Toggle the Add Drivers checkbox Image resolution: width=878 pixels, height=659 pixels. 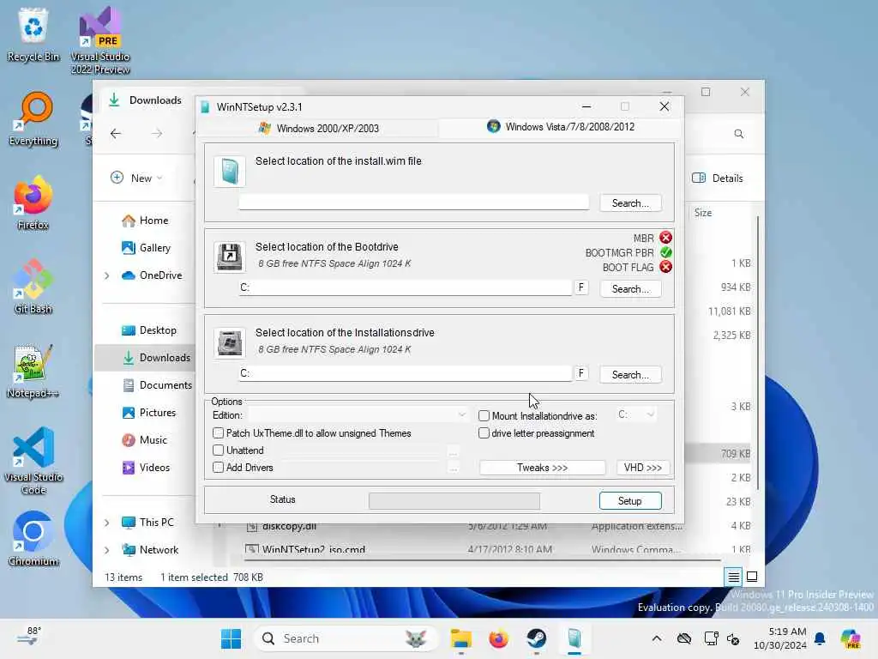click(x=219, y=467)
